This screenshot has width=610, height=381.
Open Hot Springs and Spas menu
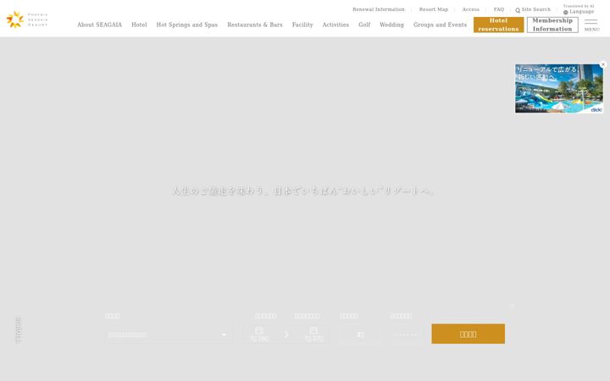coord(186,25)
